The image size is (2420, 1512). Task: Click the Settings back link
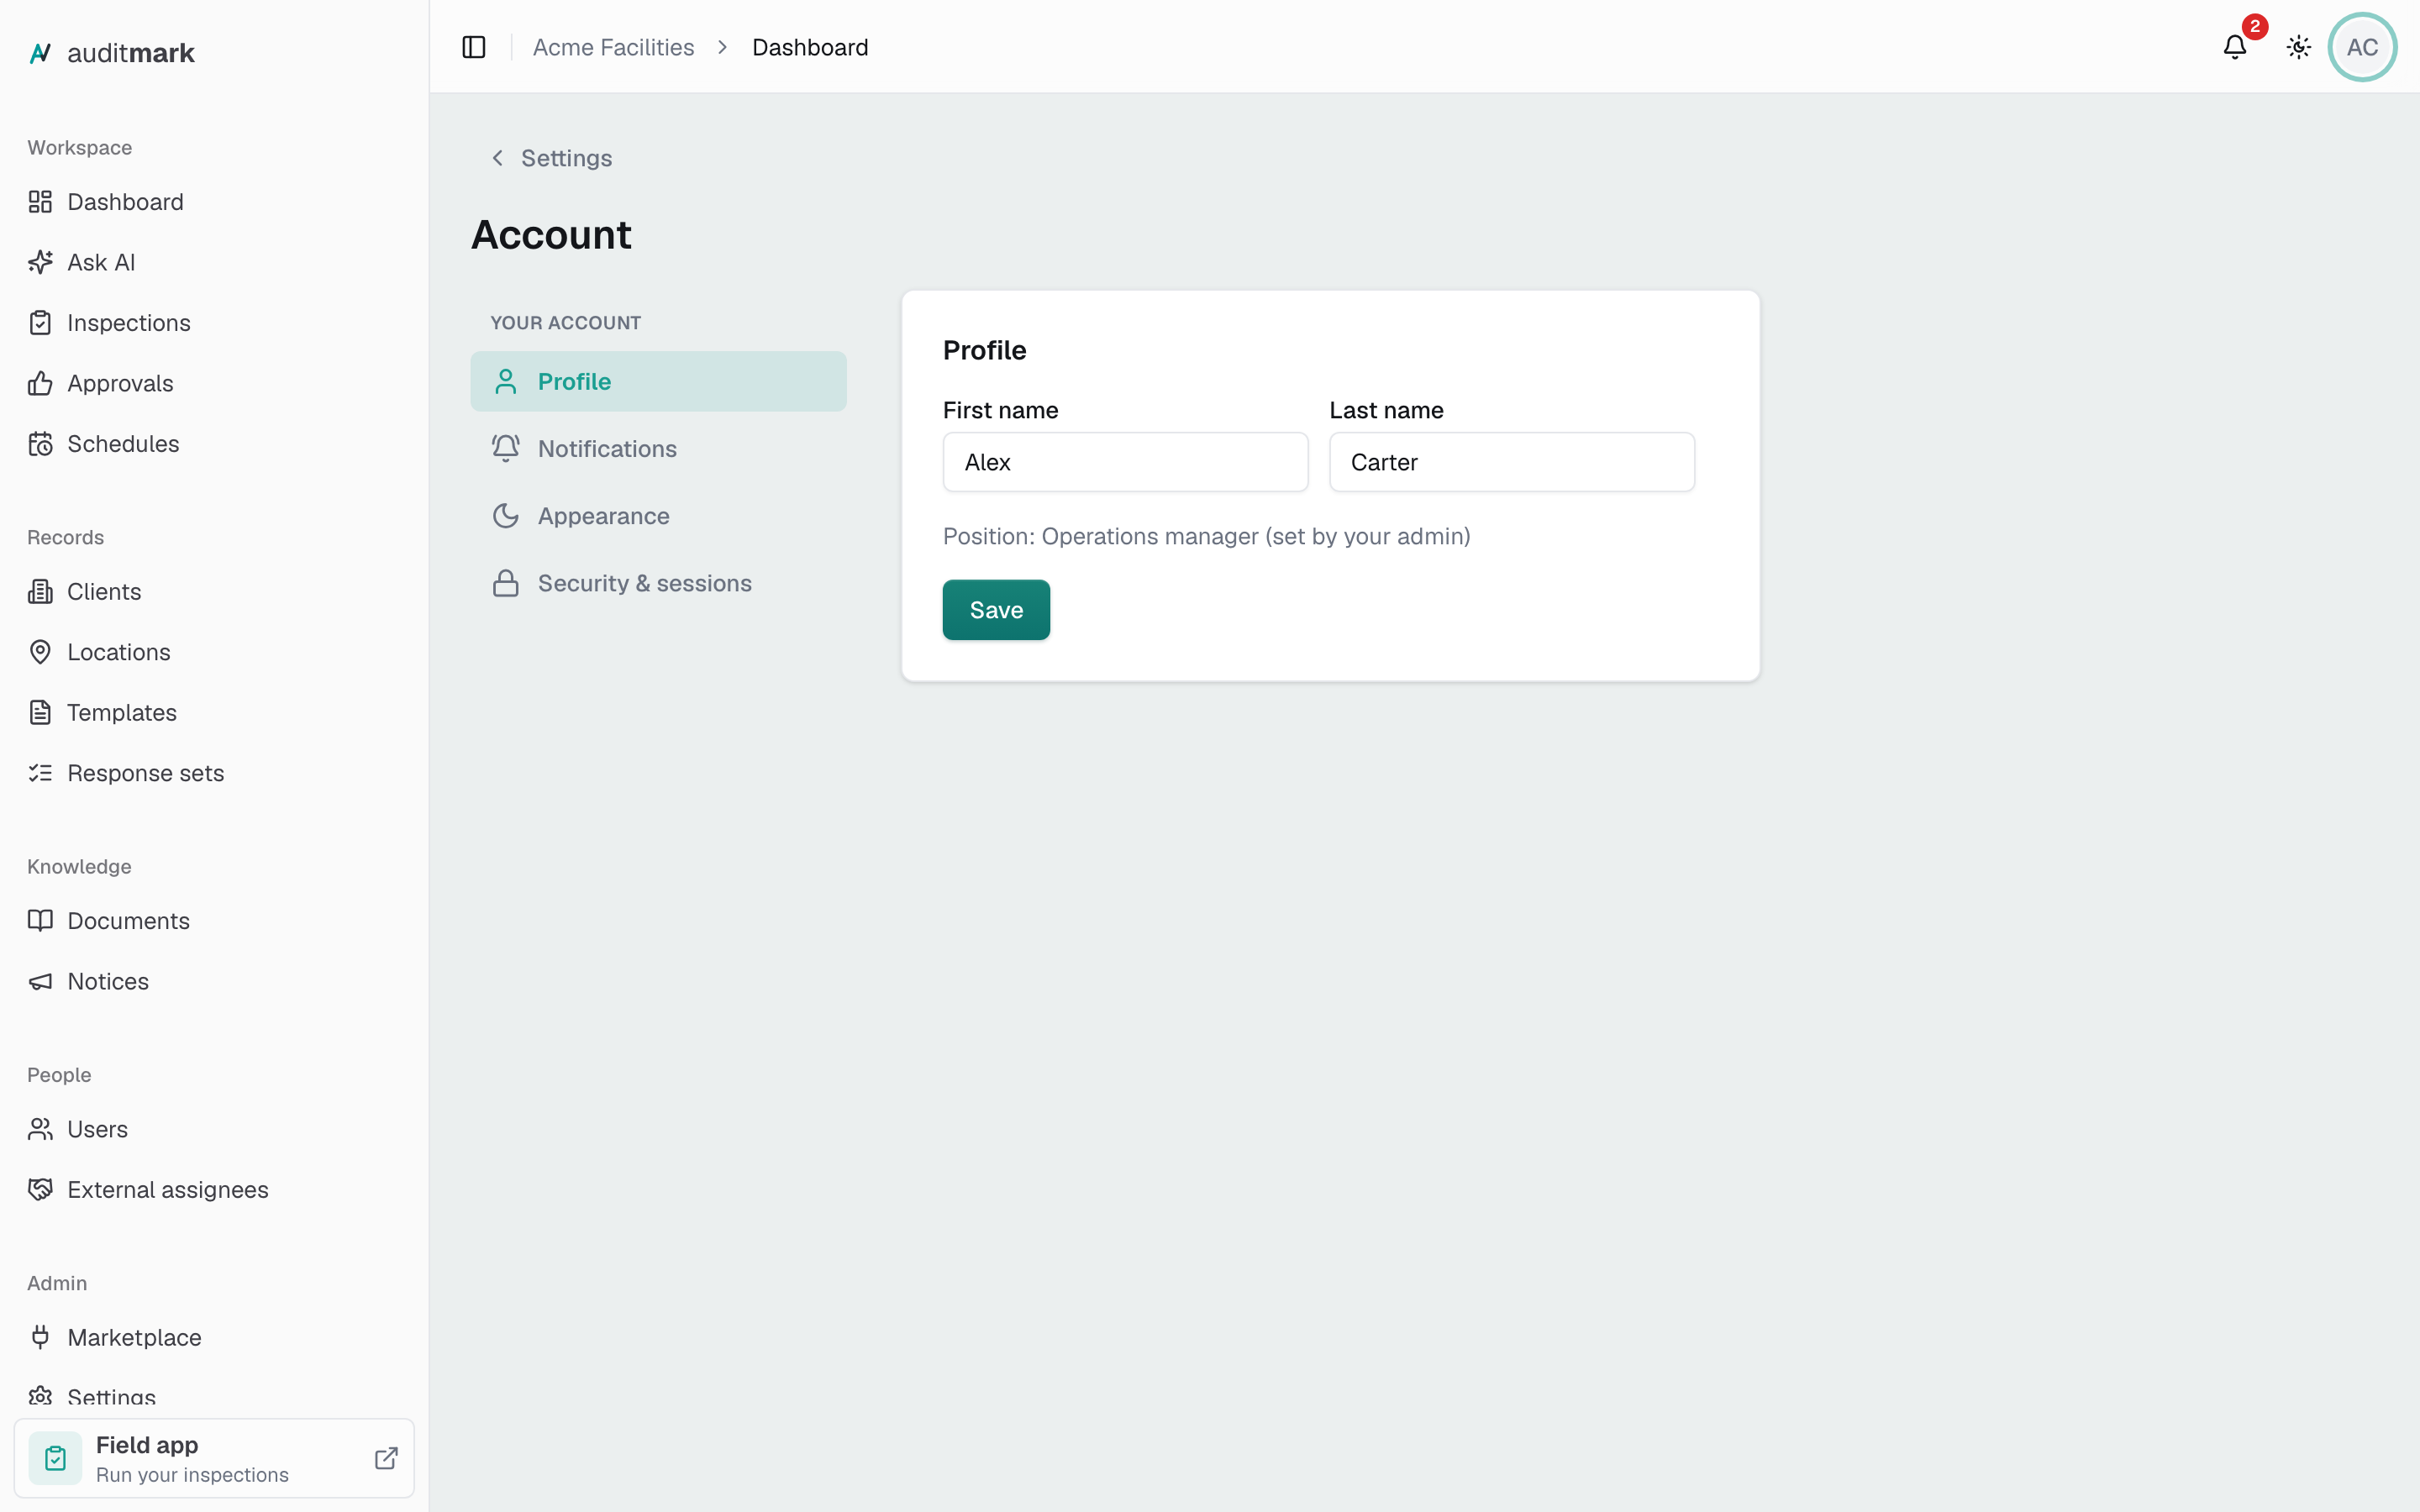[551, 158]
